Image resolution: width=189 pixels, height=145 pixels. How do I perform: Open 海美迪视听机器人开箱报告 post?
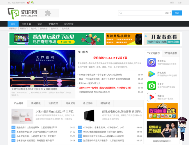click(x=104, y=140)
